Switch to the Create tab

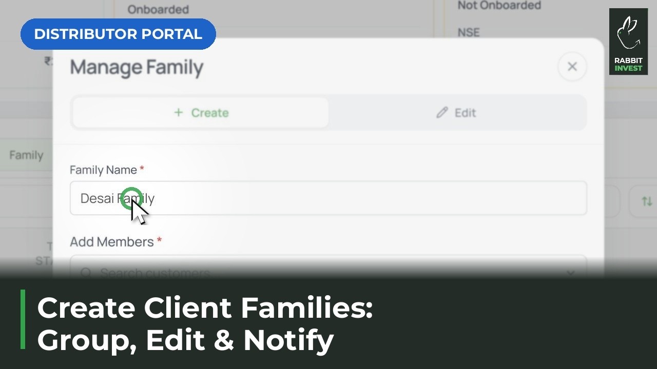201,113
